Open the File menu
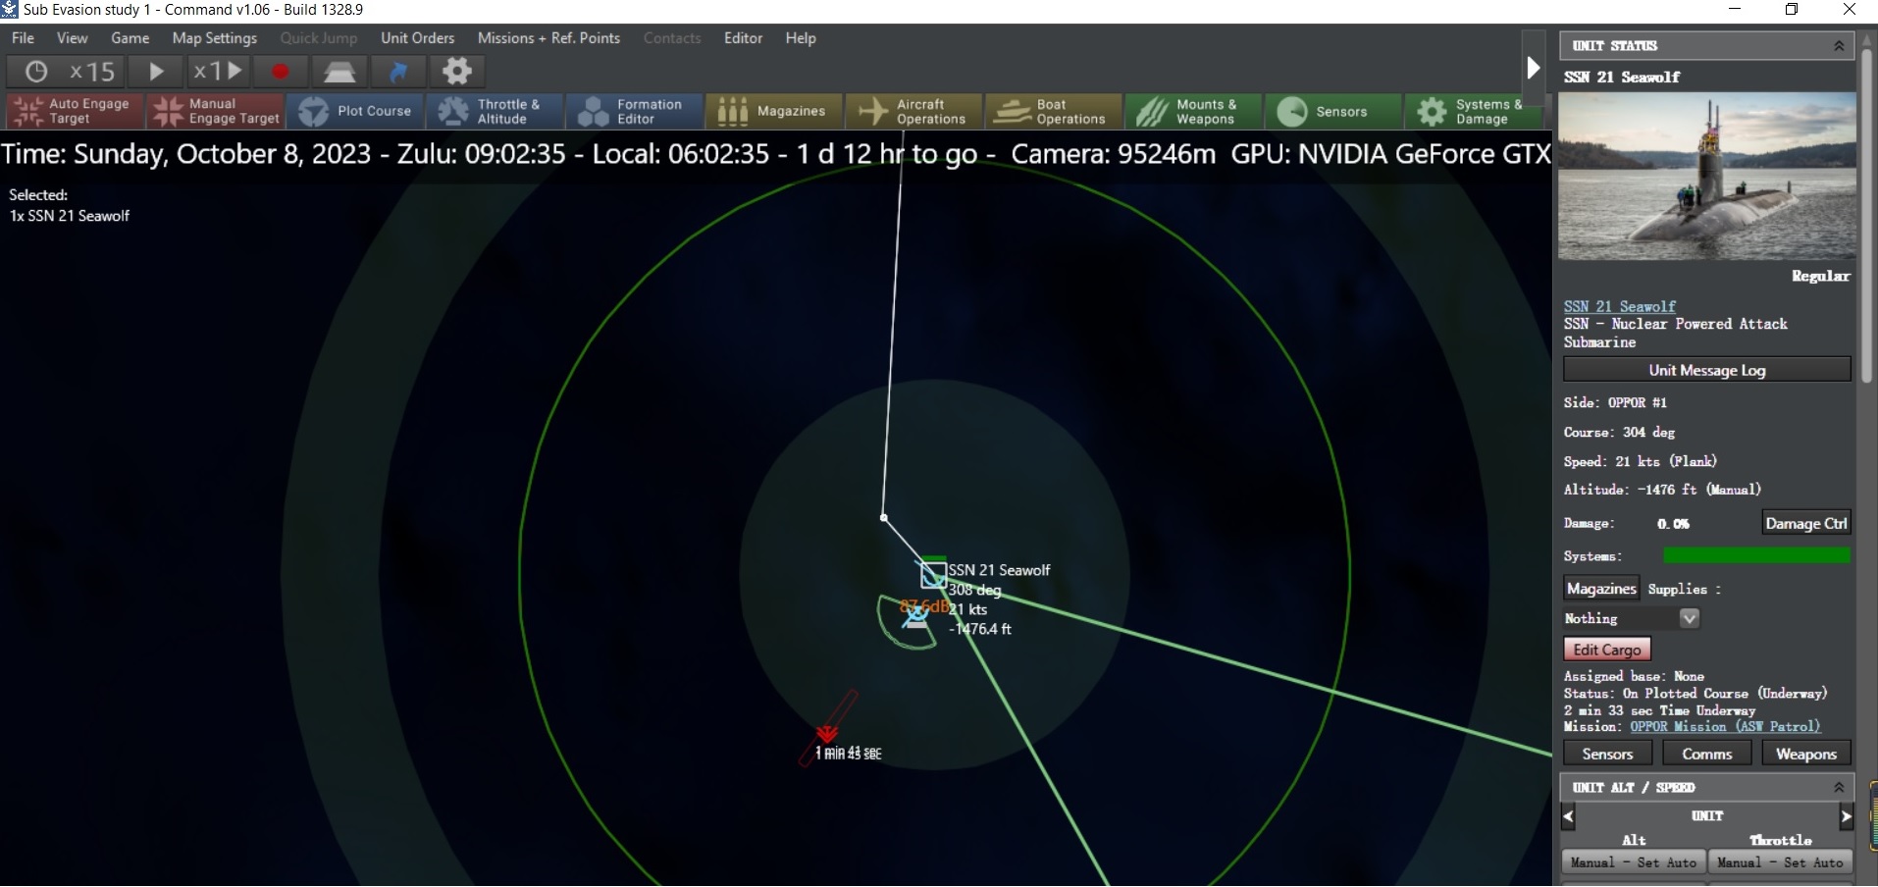This screenshot has height=887, width=1878. [23, 38]
